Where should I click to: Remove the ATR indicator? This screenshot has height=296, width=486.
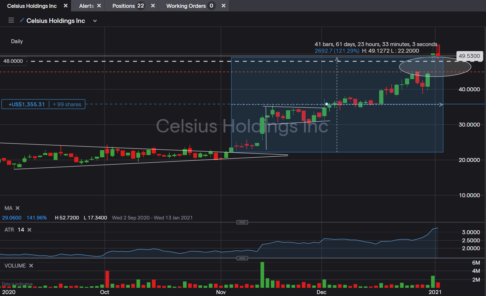pyautogui.click(x=29, y=230)
